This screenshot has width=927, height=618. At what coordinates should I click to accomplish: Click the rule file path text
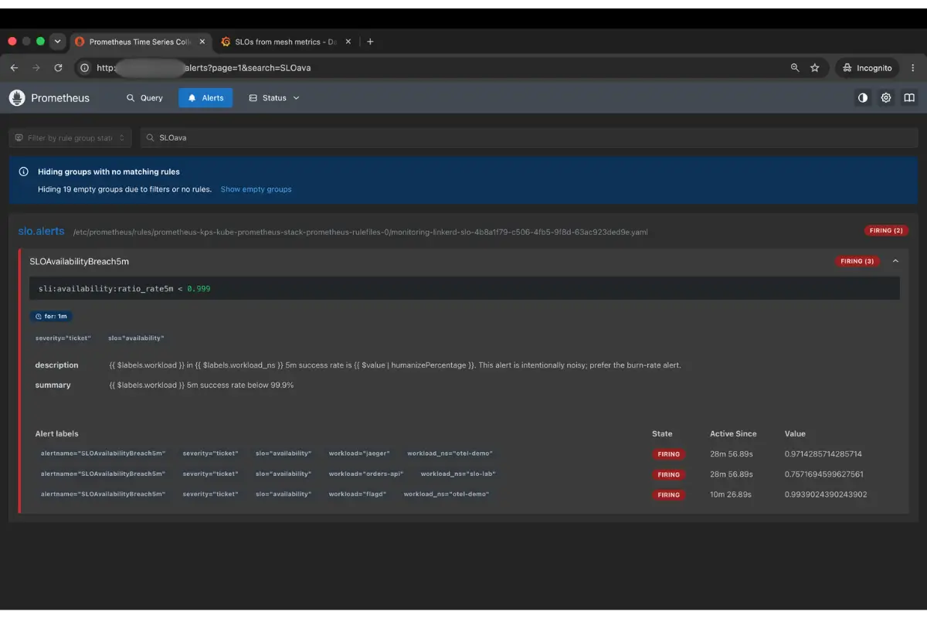pos(361,232)
